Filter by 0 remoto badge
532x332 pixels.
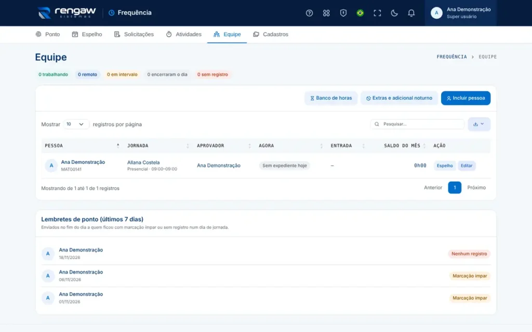(87, 75)
